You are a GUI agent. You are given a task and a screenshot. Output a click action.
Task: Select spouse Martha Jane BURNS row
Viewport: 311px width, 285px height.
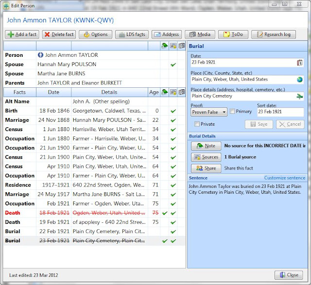pos(94,73)
